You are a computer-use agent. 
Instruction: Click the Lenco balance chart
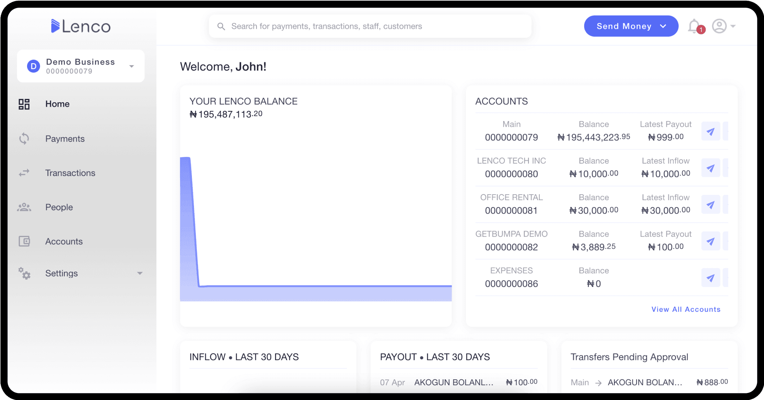[316, 229]
